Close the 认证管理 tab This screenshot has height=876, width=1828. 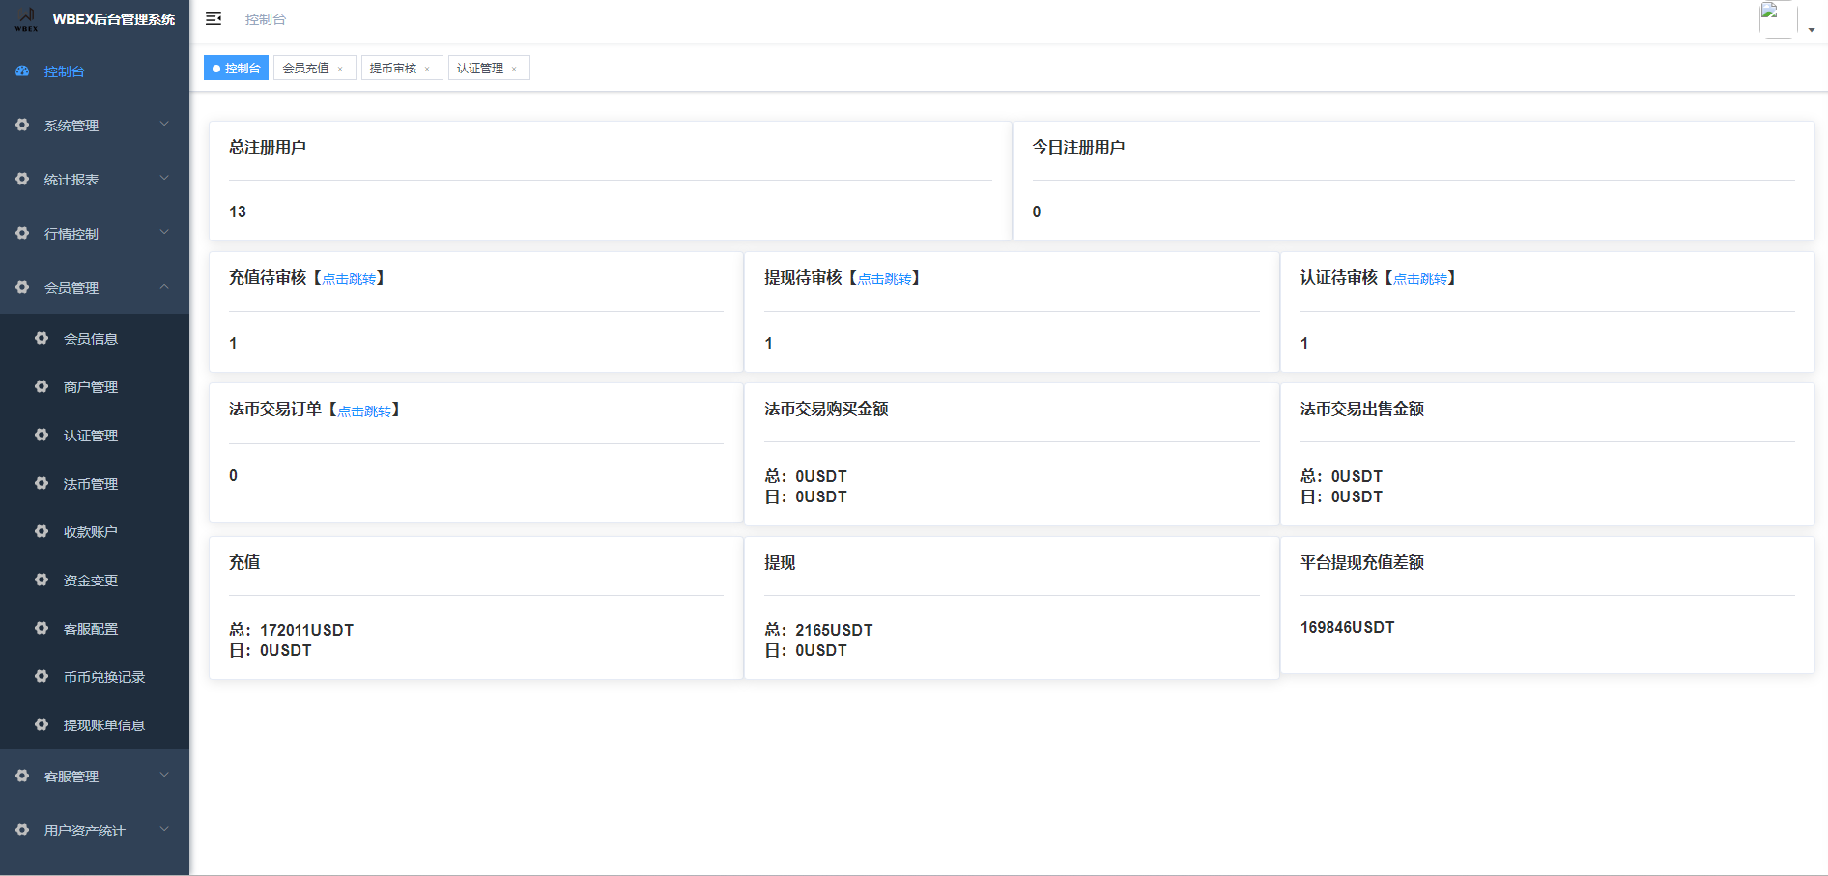[514, 69]
